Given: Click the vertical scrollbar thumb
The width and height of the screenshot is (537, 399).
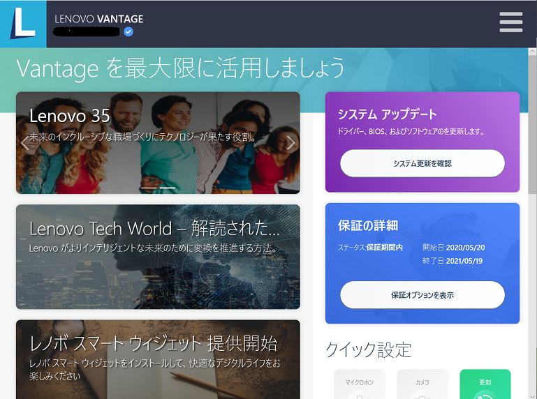Looking at the screenshot, I should [x=533, y=125].
